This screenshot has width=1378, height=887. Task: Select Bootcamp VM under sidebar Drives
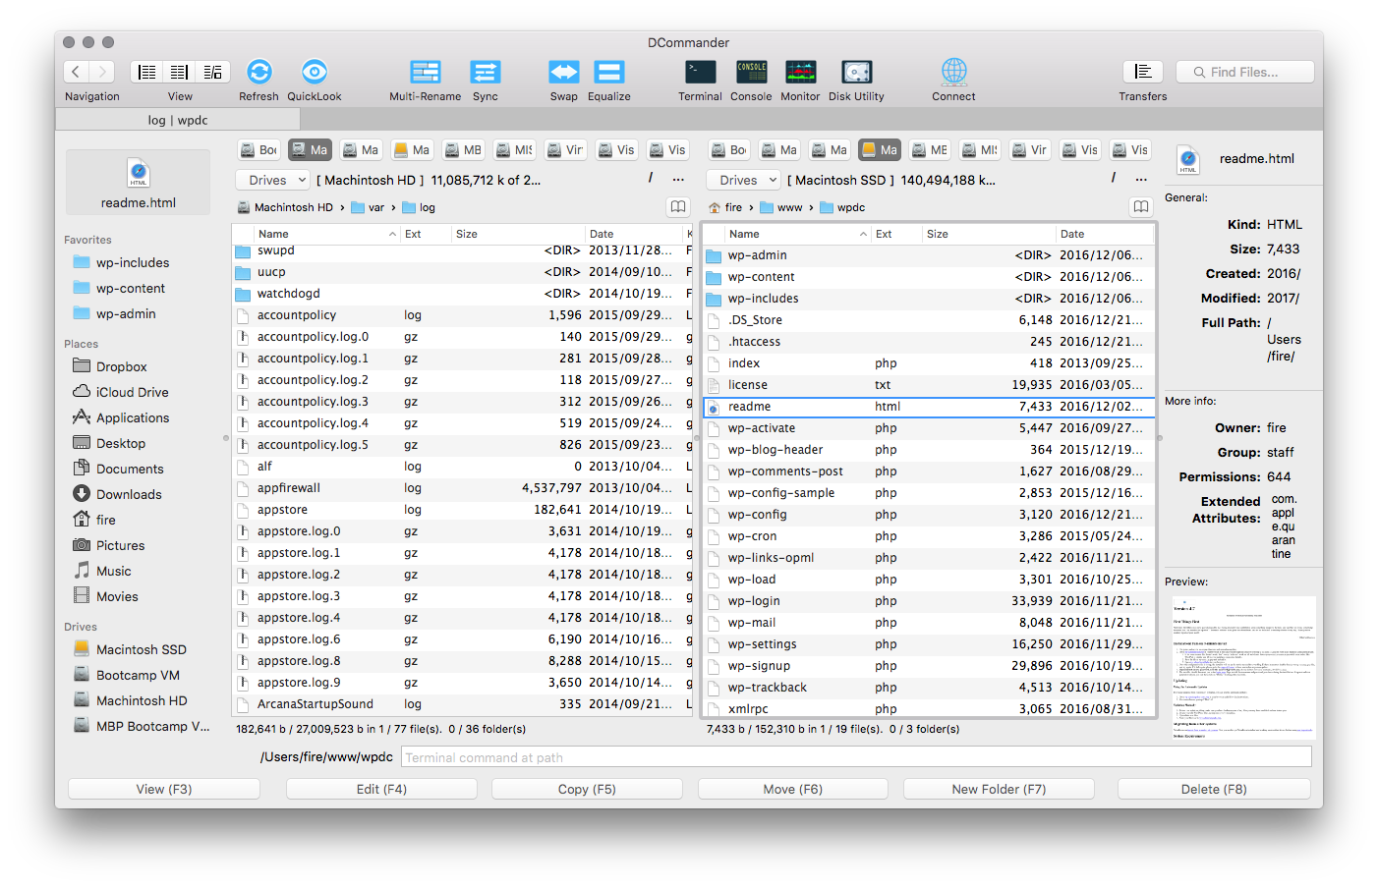point(138,675)
